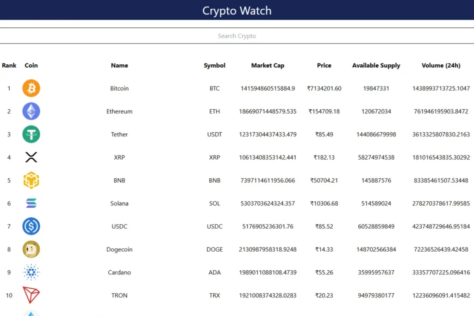Click the Tether name cell
The width and height of the screenshot is (474, 316).
point(119,134)
